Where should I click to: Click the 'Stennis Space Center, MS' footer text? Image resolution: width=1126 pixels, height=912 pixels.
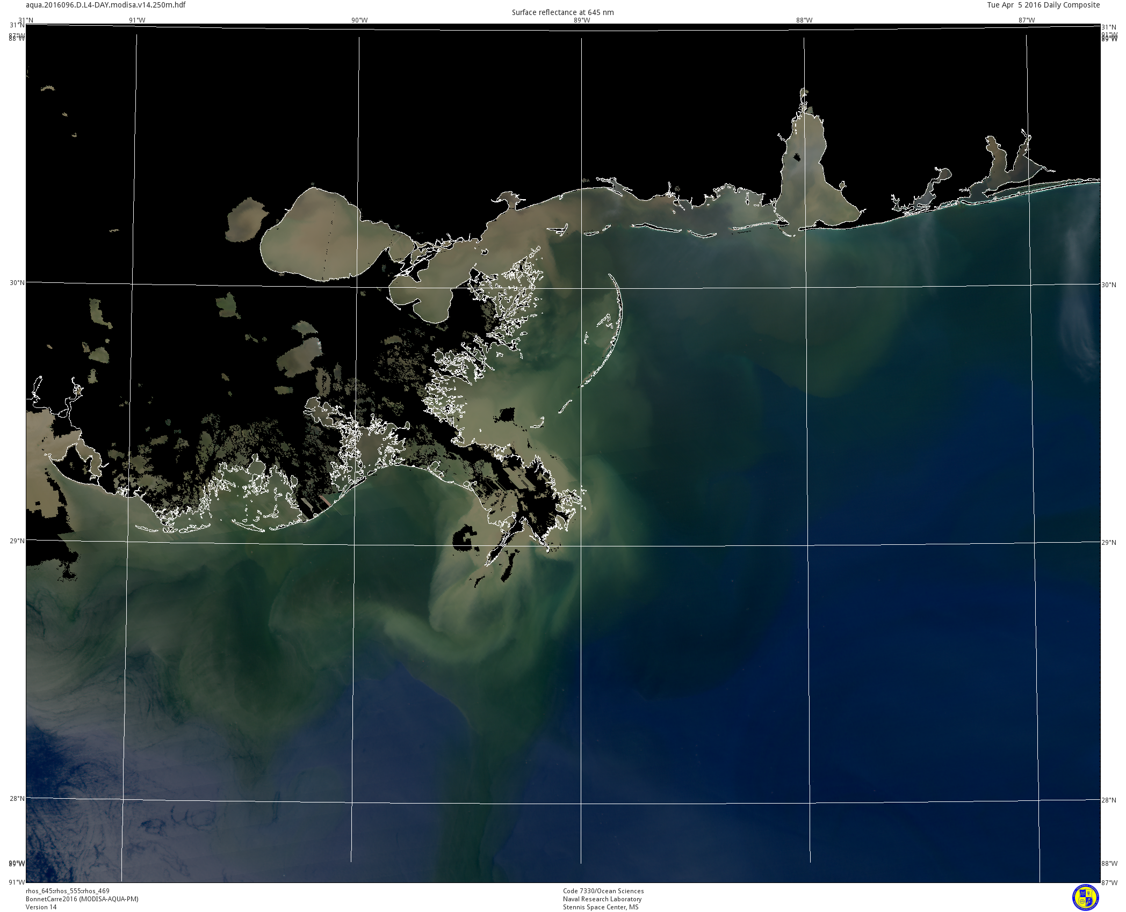(601, 907)
